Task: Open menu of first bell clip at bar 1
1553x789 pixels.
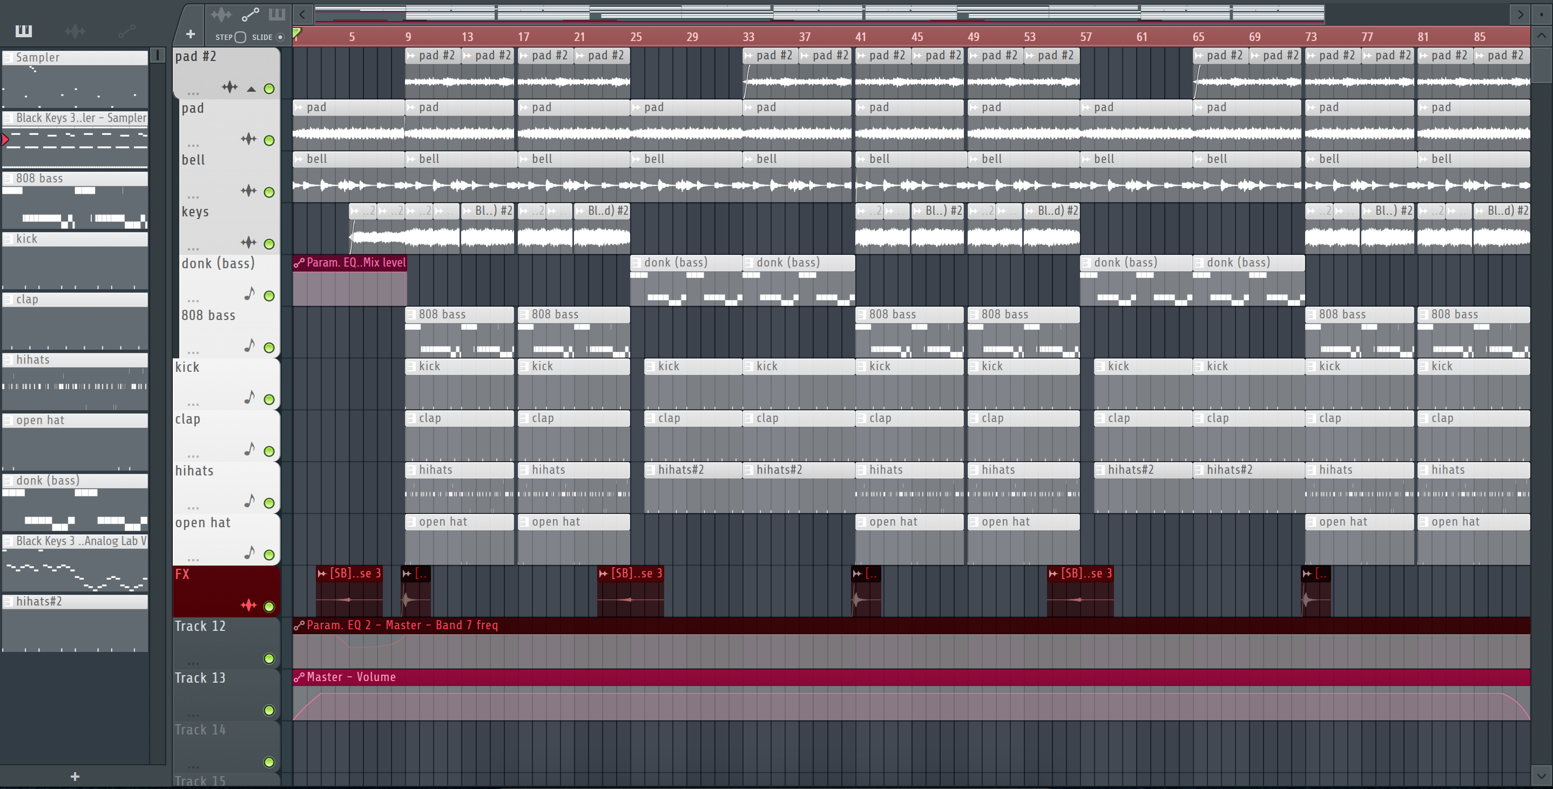Action: [299, 159]
